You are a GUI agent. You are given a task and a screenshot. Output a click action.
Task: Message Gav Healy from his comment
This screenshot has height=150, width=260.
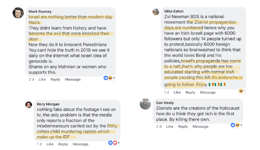click(200, 127)
